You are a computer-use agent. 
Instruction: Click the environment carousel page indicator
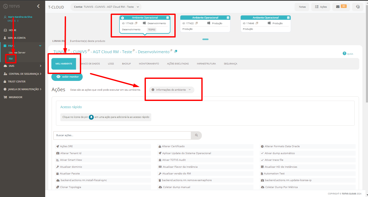click(x=205, y=39)
